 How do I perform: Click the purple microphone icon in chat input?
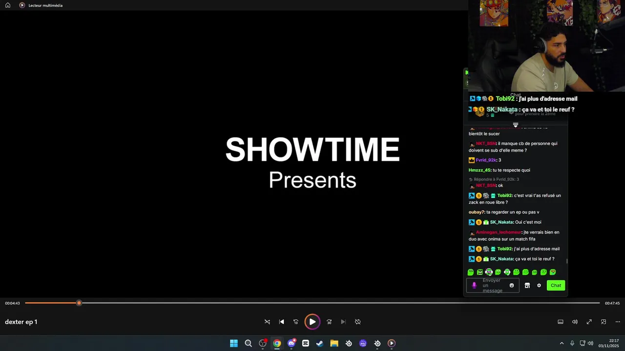pos(474,285)
